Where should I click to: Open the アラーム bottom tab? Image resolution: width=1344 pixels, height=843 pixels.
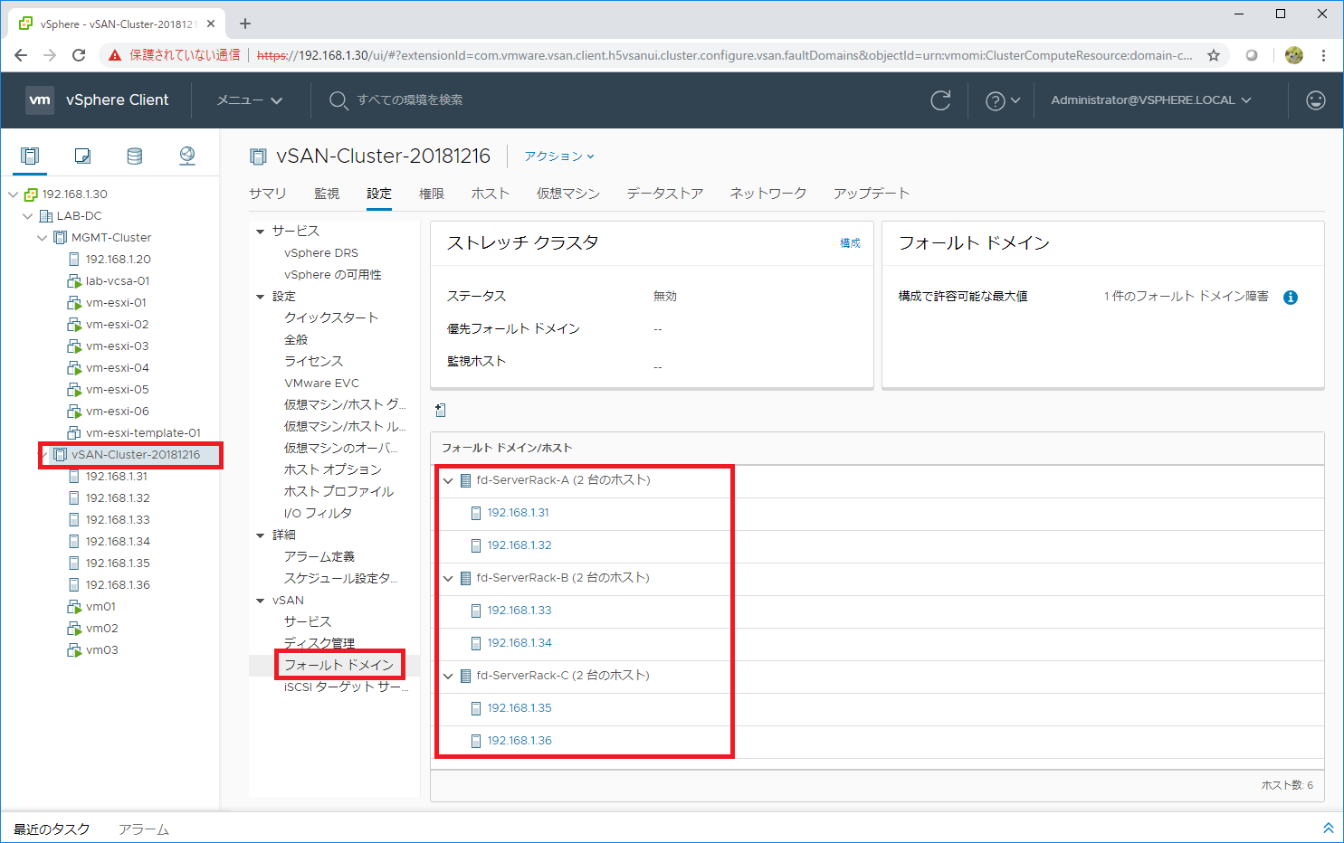144,829
